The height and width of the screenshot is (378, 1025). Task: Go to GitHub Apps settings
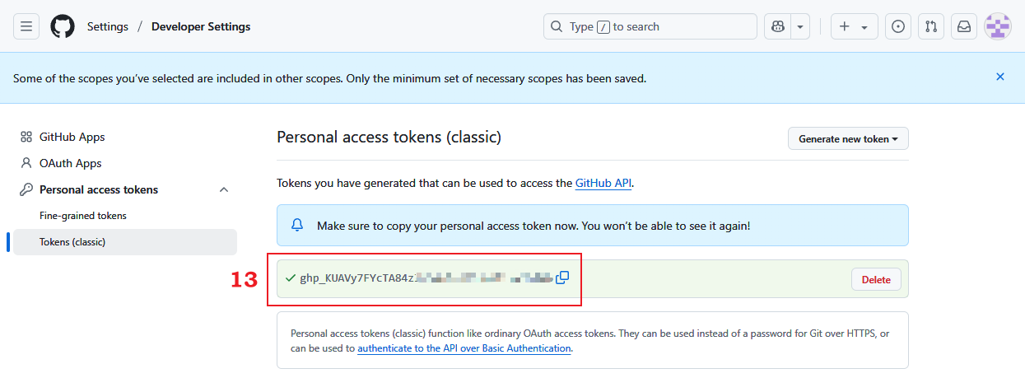pos(72,137)
